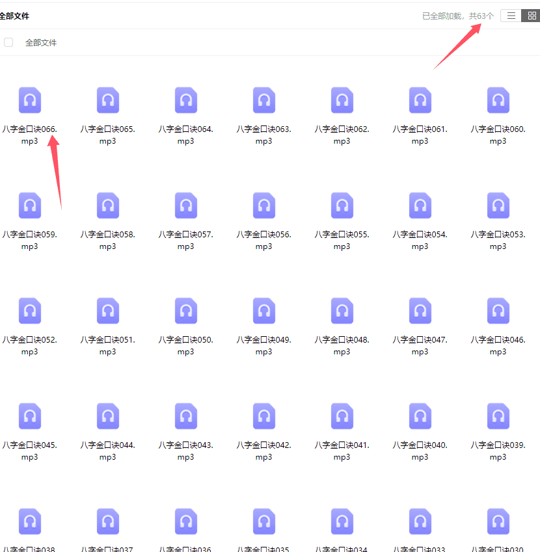The width and height of the screenshot is (540, 552).
Task: Click the 全部文件 column header label
Action: click(41, 42)
